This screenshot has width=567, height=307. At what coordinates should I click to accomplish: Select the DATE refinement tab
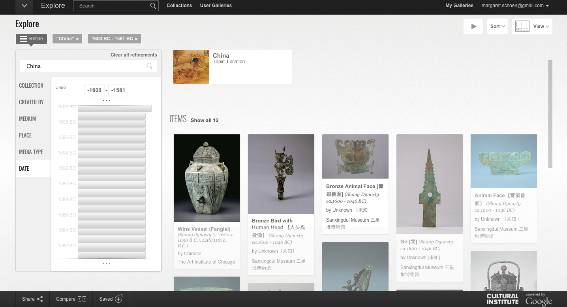coord(33,169)
